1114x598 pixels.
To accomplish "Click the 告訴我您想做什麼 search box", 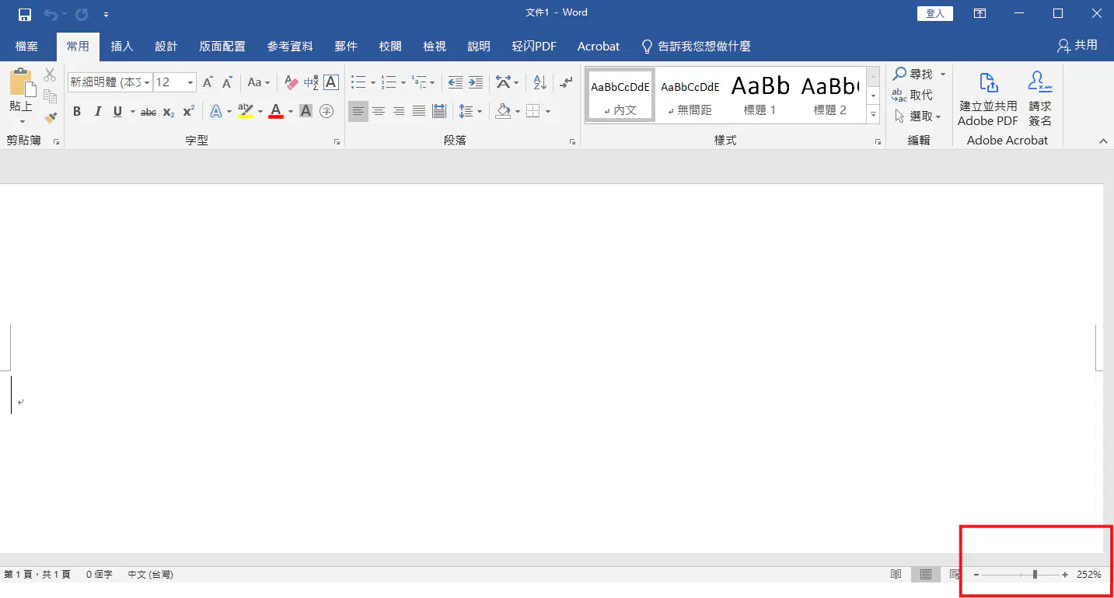I will [x=696, y=47].
